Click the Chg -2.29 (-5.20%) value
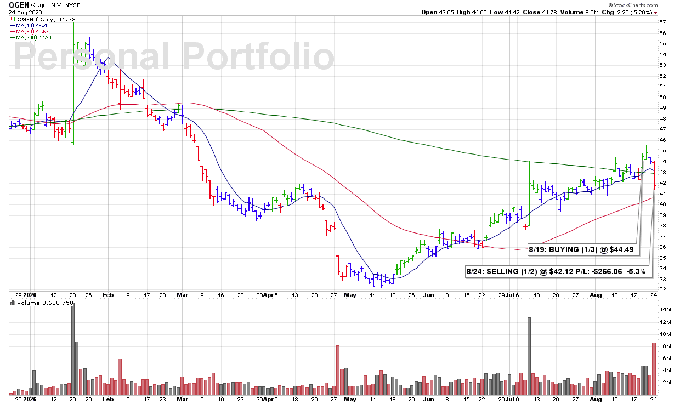680x404 pixels. click(627, 12)
